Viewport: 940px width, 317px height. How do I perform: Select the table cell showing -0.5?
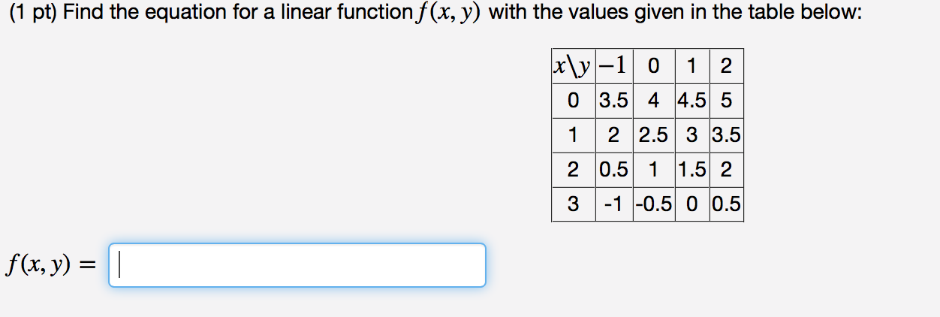coord(654,204)
